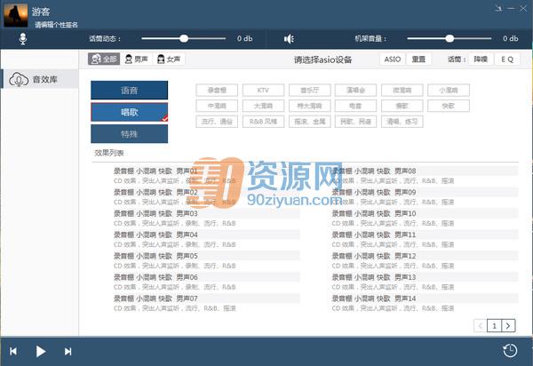Toggle the 摇滚、金属 tag filter
Image resolution: width=533 pixels, height=366 pixels.
click(x=310, y=122)
